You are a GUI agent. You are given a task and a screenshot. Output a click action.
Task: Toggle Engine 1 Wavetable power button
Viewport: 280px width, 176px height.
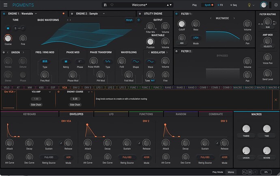[x=4, y=13]
